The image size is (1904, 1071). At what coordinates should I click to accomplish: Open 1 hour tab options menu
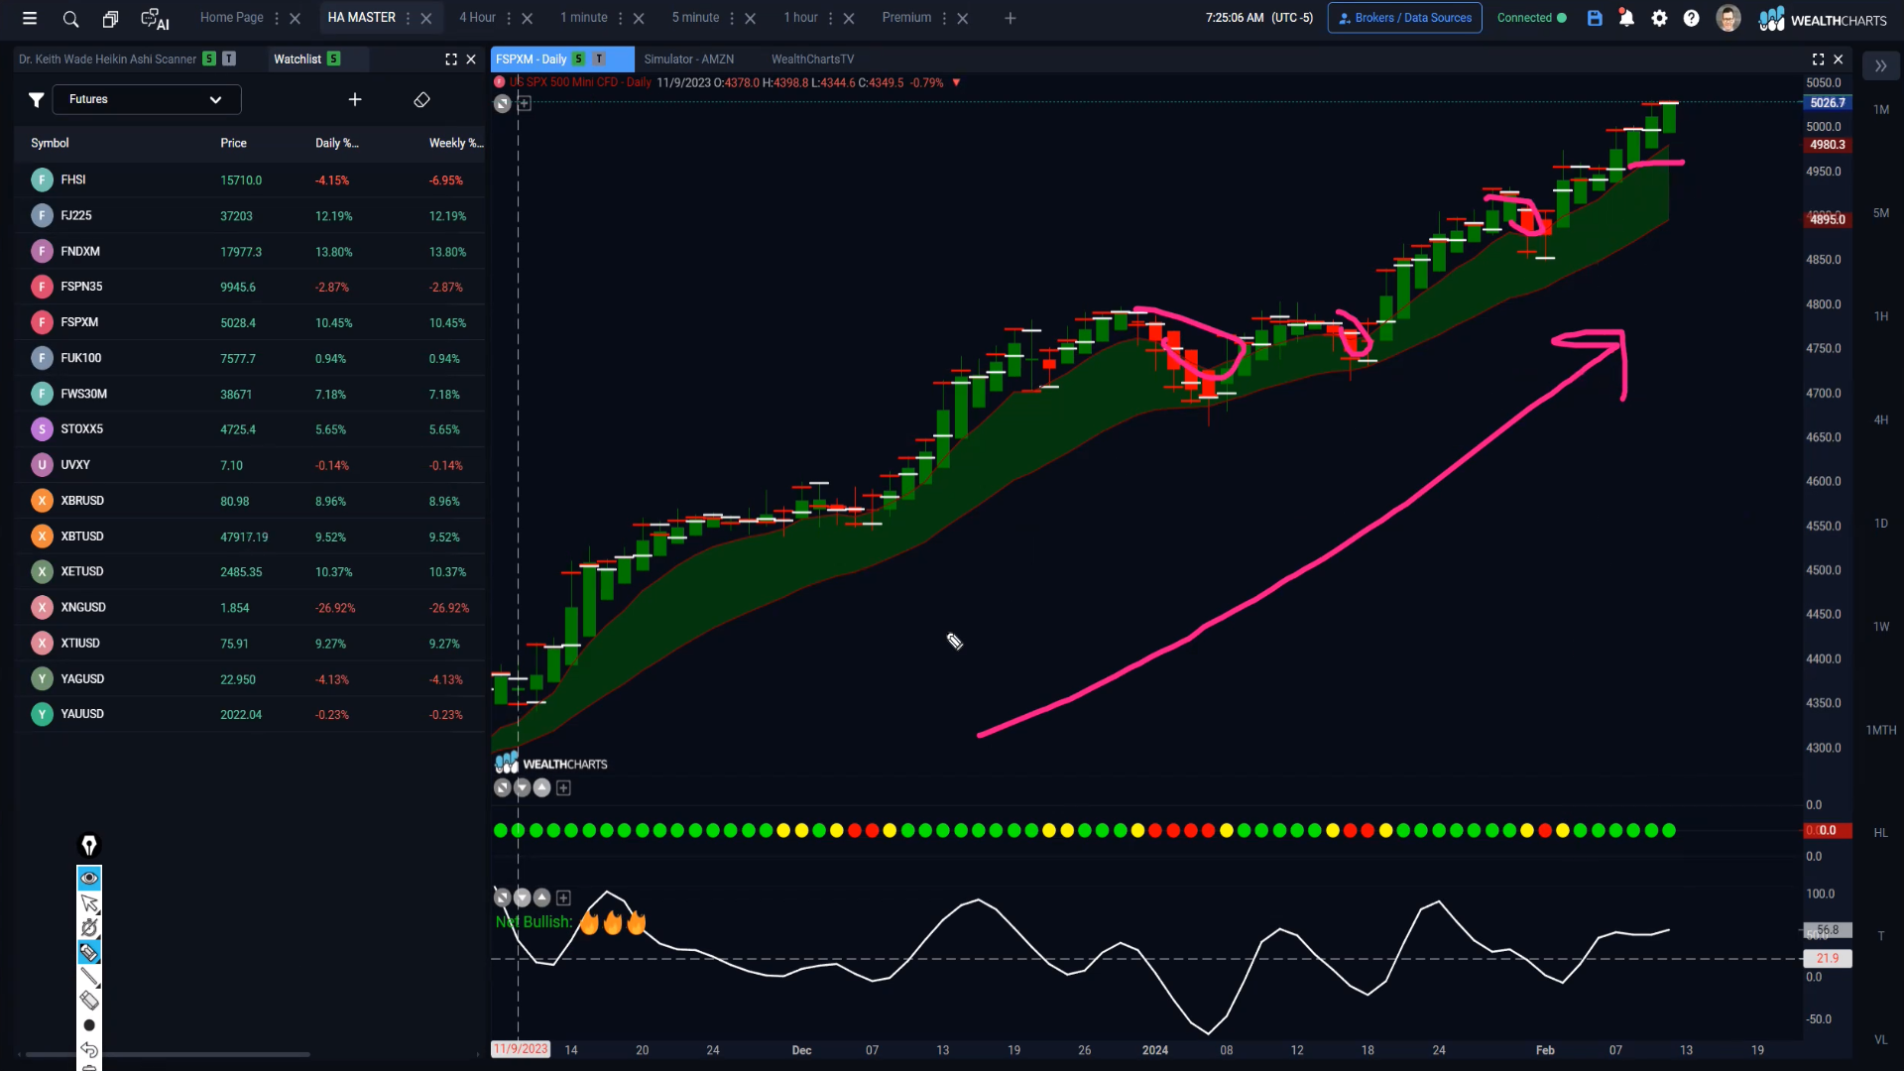point(831,18)
